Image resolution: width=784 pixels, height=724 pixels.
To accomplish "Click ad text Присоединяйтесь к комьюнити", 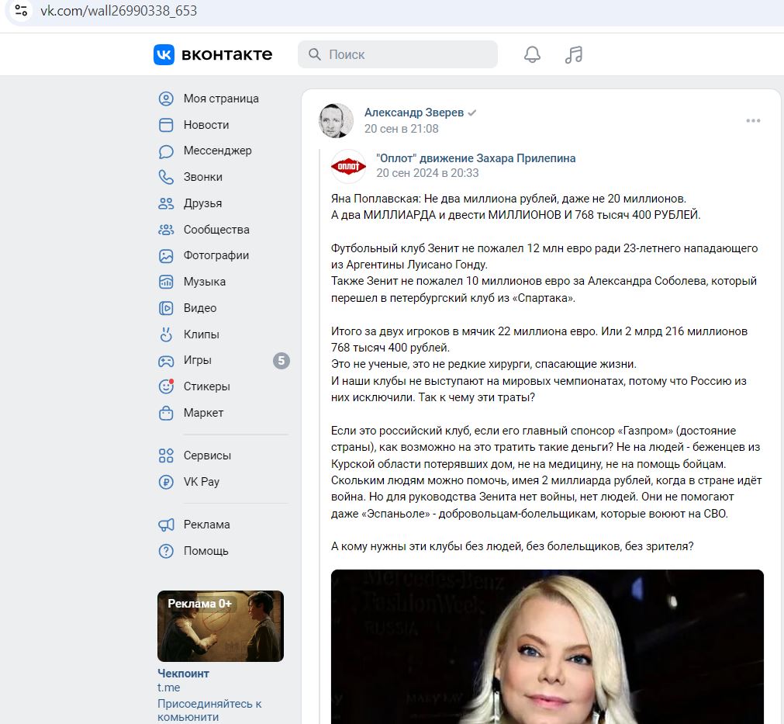I will point(209,710).
